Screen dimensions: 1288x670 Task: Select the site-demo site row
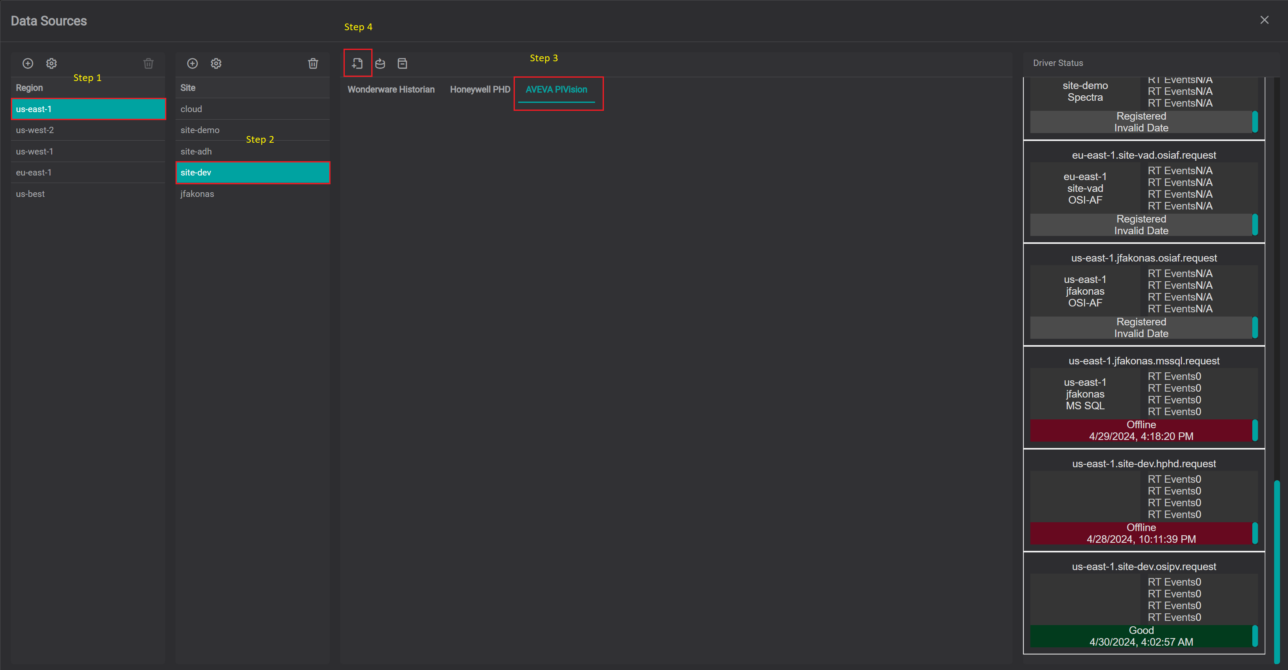252,130
